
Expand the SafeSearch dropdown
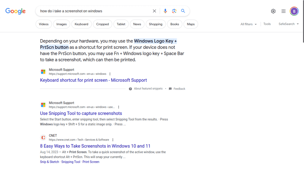point(288,24)
